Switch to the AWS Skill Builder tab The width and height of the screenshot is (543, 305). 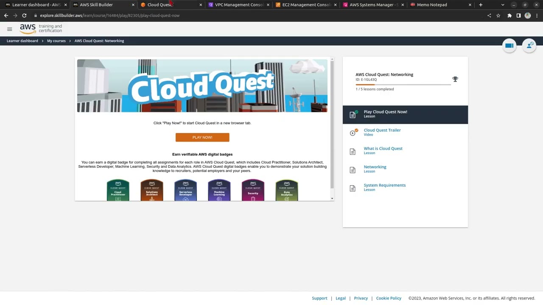click(x=103, y=5)
